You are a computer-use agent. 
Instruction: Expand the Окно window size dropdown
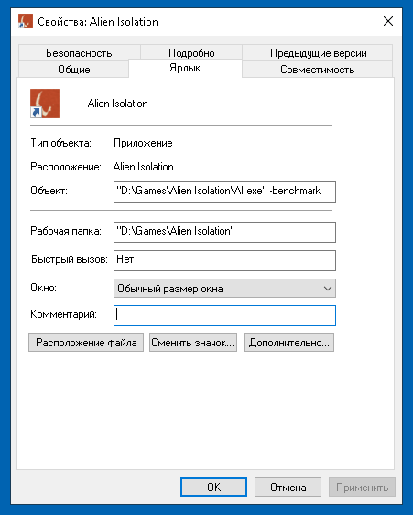pyautogui.click(x=224, y=289)
